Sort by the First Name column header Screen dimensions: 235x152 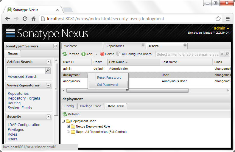coord(133,62)
